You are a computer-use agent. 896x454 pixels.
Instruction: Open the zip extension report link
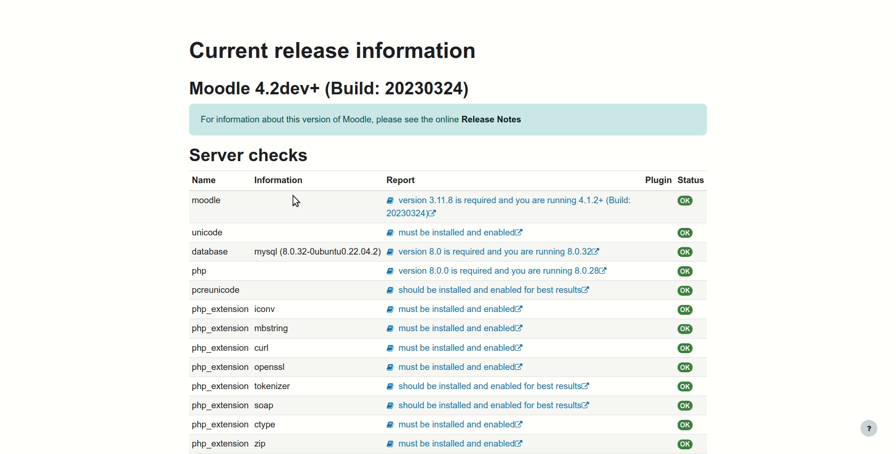pos(461,444)
